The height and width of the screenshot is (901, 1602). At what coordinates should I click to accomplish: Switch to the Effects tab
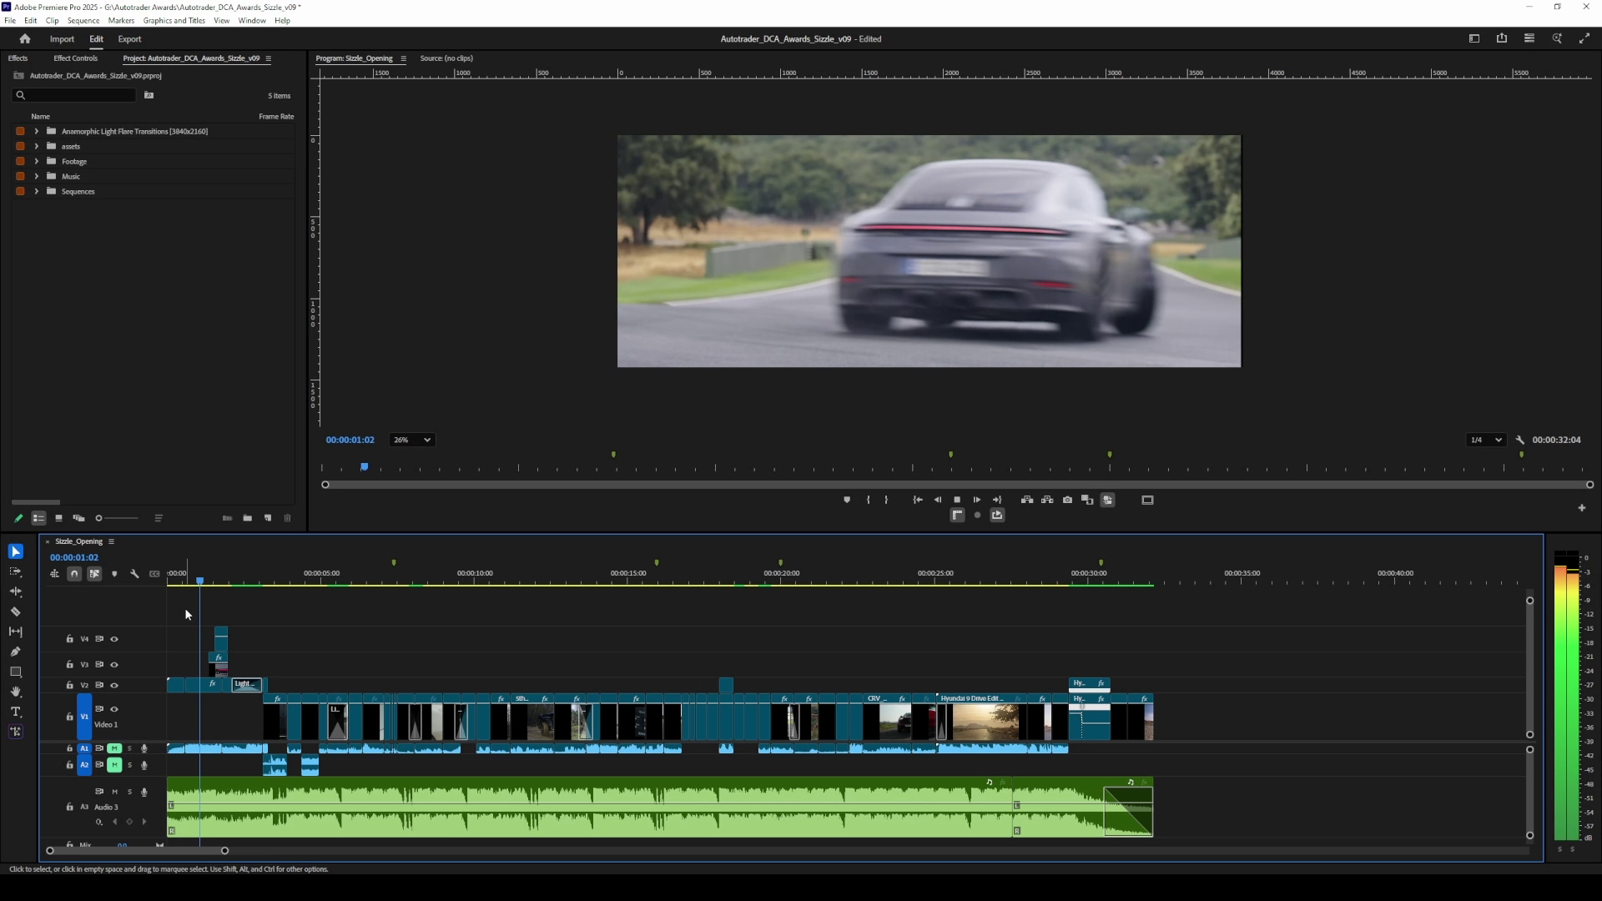coord(18,58)
